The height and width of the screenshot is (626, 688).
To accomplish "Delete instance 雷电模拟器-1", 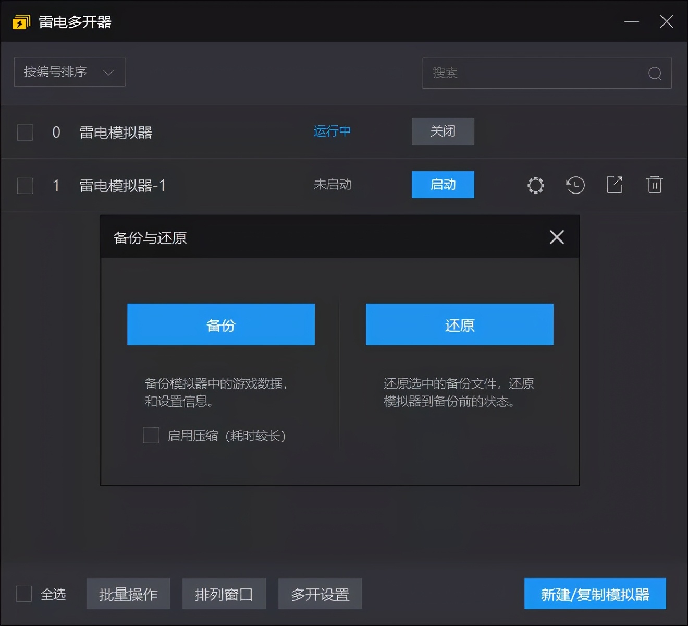I will point(655,185).
